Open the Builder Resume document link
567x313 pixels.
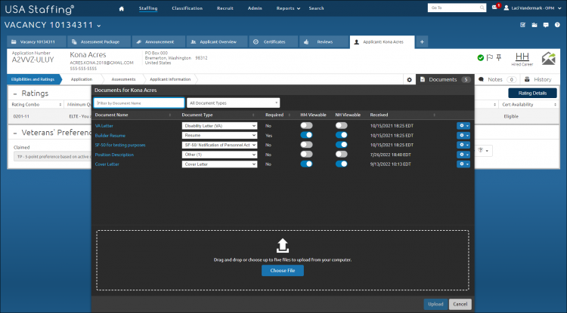110,136
